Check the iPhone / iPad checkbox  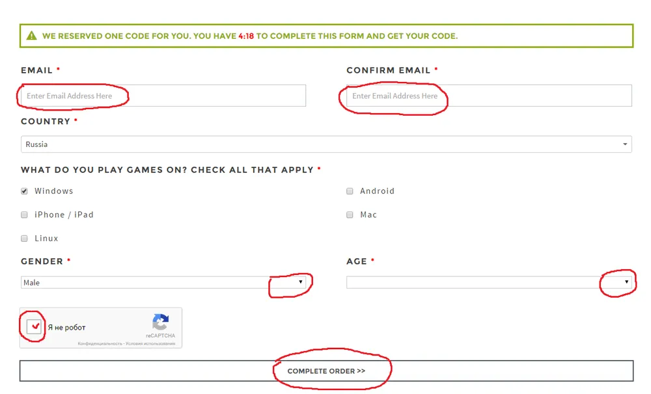click(24, 215)
